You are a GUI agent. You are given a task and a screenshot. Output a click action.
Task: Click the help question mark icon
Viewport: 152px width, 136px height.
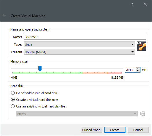pyautogui.click(x=132, y=4)
